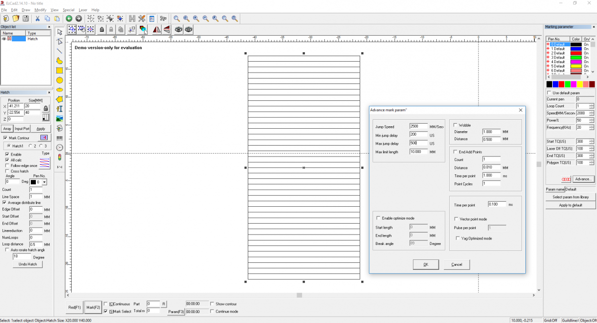Pick the Circle drawing tool
The width and height of the screenshot is (597, 323).
pyautogui.click(x=60, y=80)
